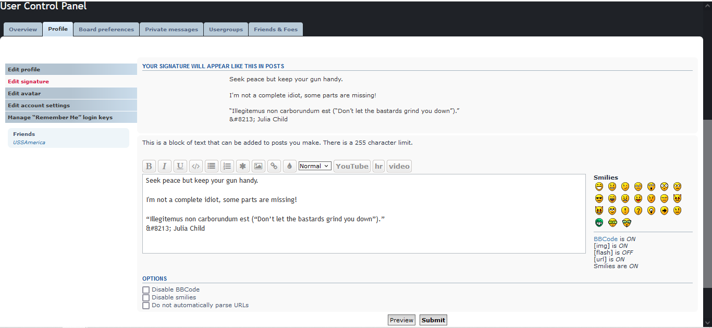Switch to the Overview tab

click(23, 29)
